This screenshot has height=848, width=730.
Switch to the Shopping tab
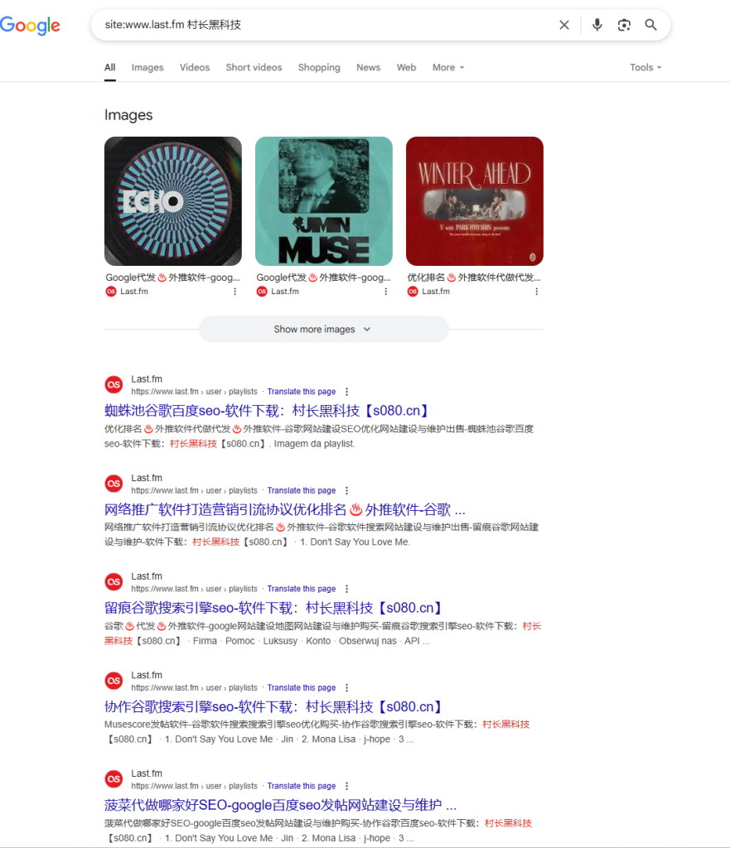click(x=319, y=67)
